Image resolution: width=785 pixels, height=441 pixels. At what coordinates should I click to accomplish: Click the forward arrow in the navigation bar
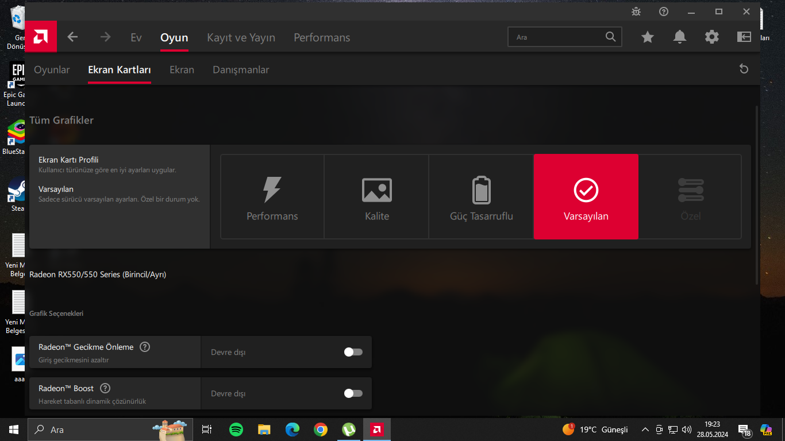point(105,37)
